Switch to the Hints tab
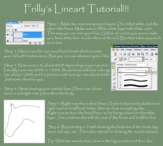Image resolution: width=163 pixels, height=146 pixels. coord(21,23)
